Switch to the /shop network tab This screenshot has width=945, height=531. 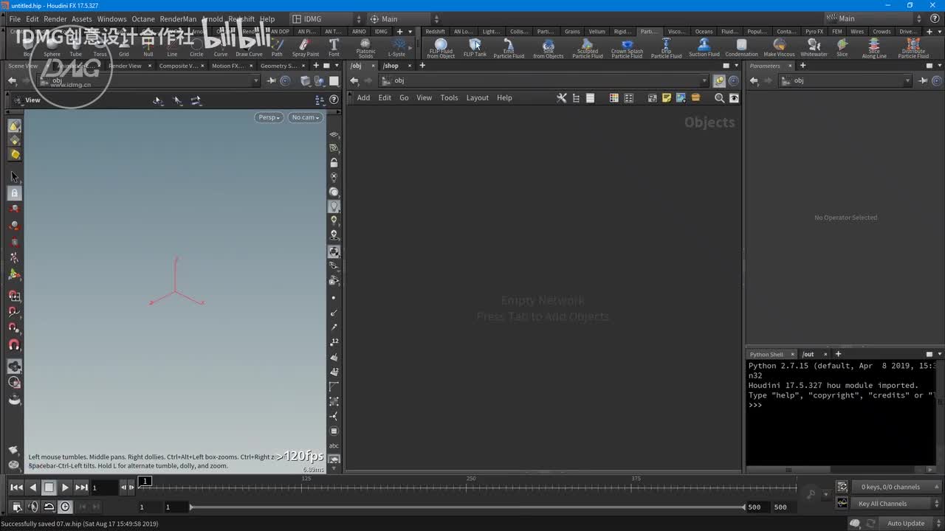tap(391, 66)
